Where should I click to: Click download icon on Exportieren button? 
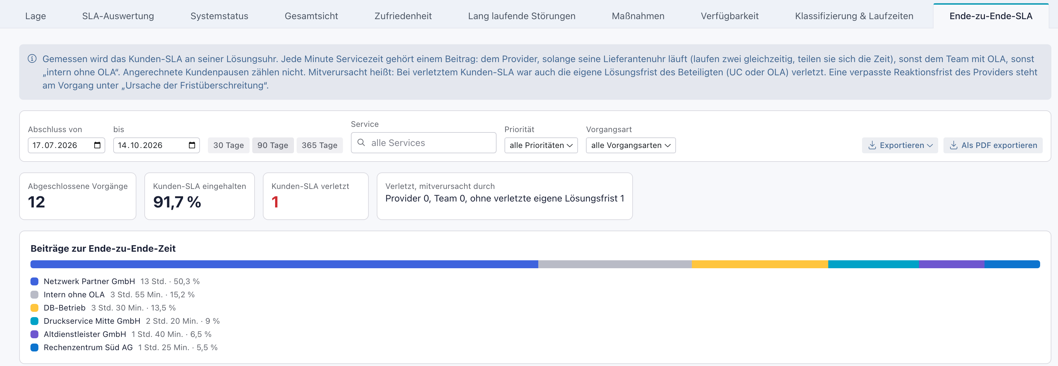coord(872,145)
